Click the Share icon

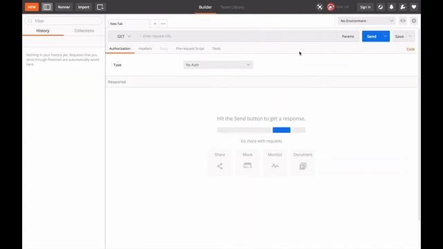(x=220, y=166)
